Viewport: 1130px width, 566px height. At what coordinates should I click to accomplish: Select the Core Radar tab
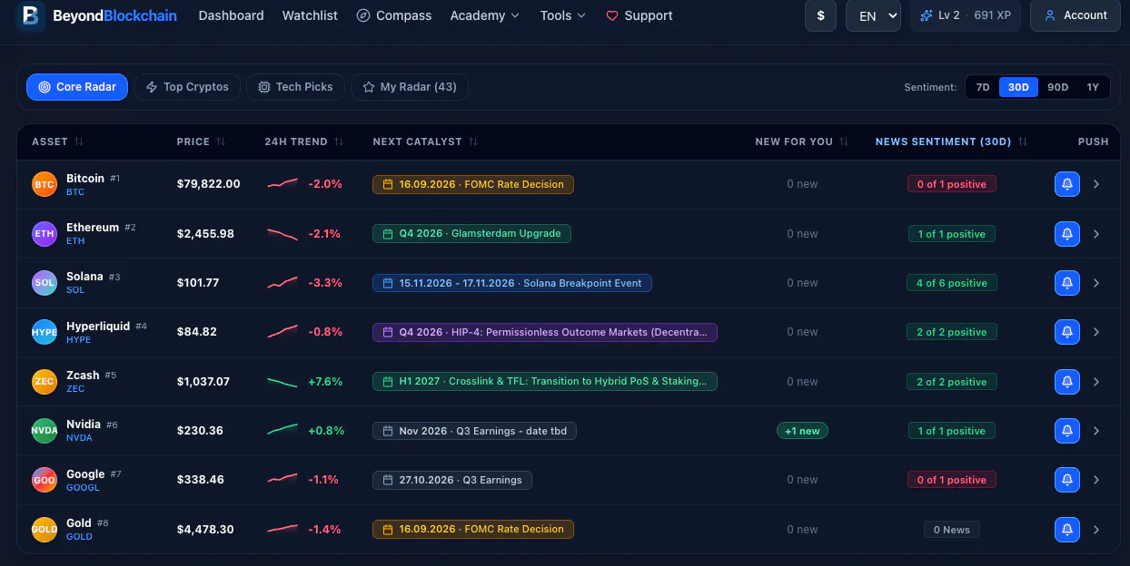(77, 87)
